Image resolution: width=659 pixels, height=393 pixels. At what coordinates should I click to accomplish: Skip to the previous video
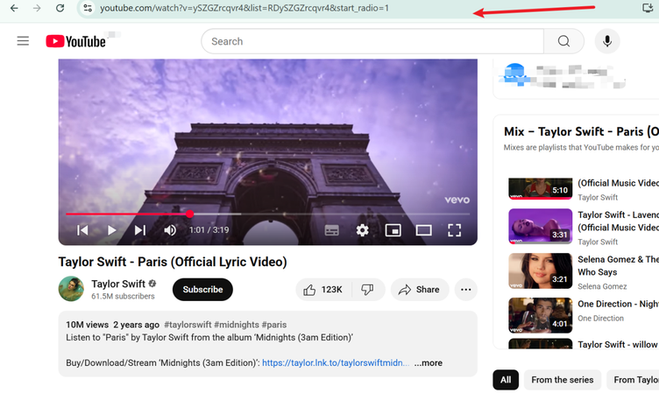(x=82, y=230)
